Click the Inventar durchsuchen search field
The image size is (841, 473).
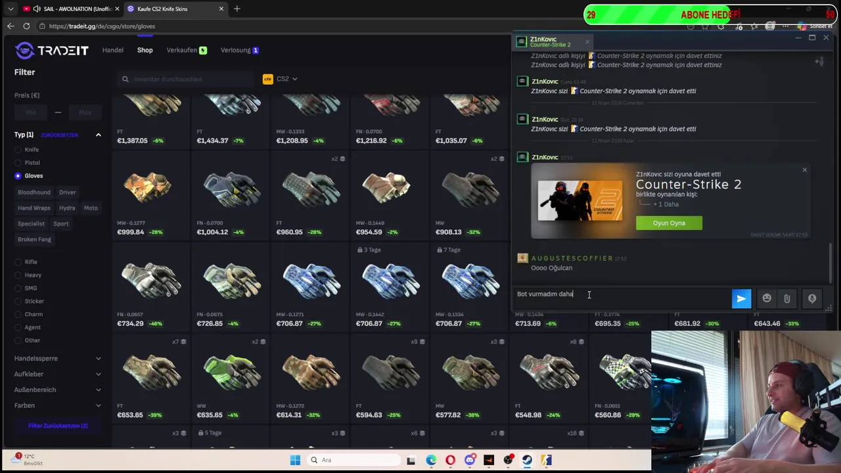tap(185, 79)
